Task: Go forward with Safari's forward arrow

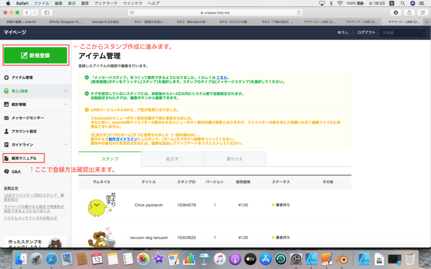Action: pyautogui.click(x=35, y=12)
